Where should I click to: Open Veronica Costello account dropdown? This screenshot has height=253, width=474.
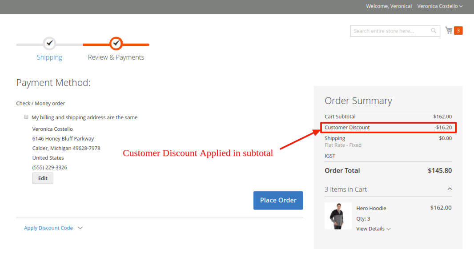pos(440,6)
